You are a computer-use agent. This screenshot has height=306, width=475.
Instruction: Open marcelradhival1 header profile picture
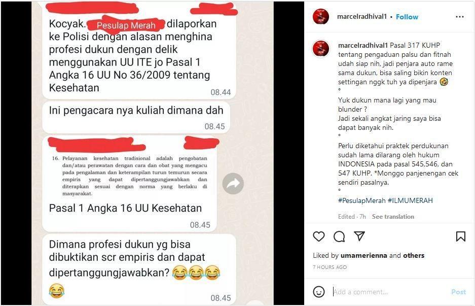coord(321,17)
